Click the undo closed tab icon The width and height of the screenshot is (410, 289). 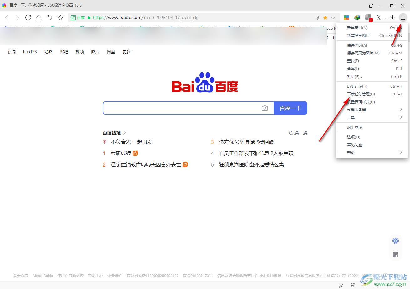click(49, 18)
